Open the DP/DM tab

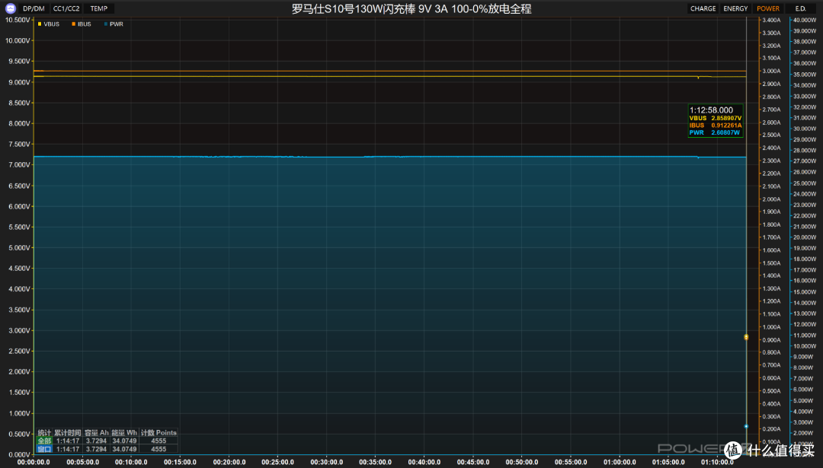[x=34, y=8]
